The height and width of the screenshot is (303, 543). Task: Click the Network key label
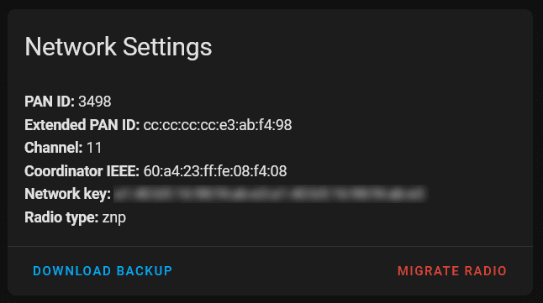[67, 194]
